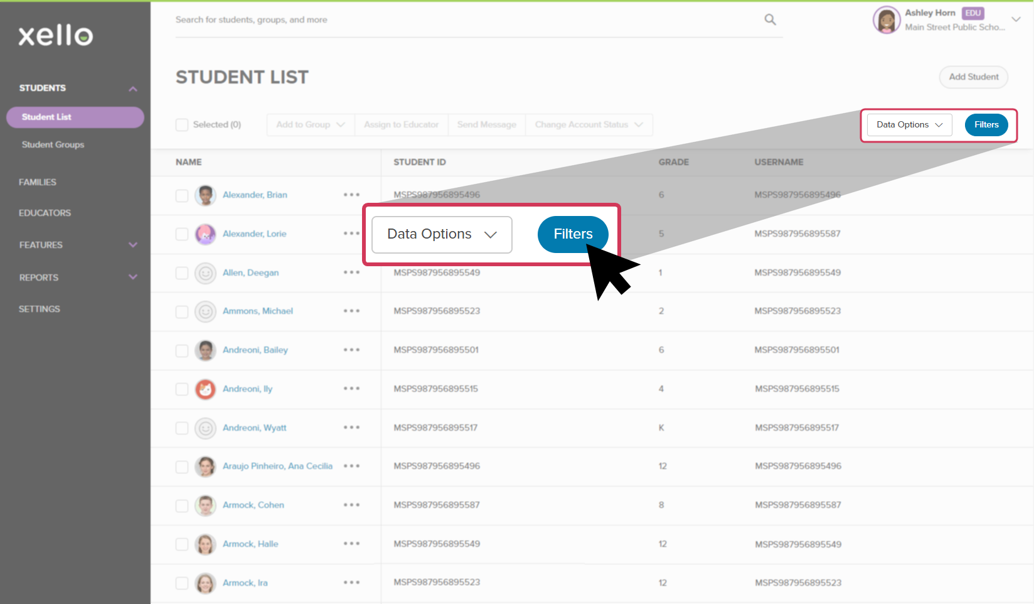The width and height of the screenshot is (1034, 604).
Task: Open more options for Armock, Cohen
Action: (x=351, y=505)
